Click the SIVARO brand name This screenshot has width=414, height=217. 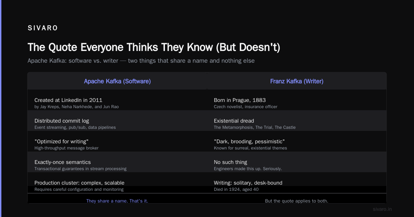click(43, 28)
